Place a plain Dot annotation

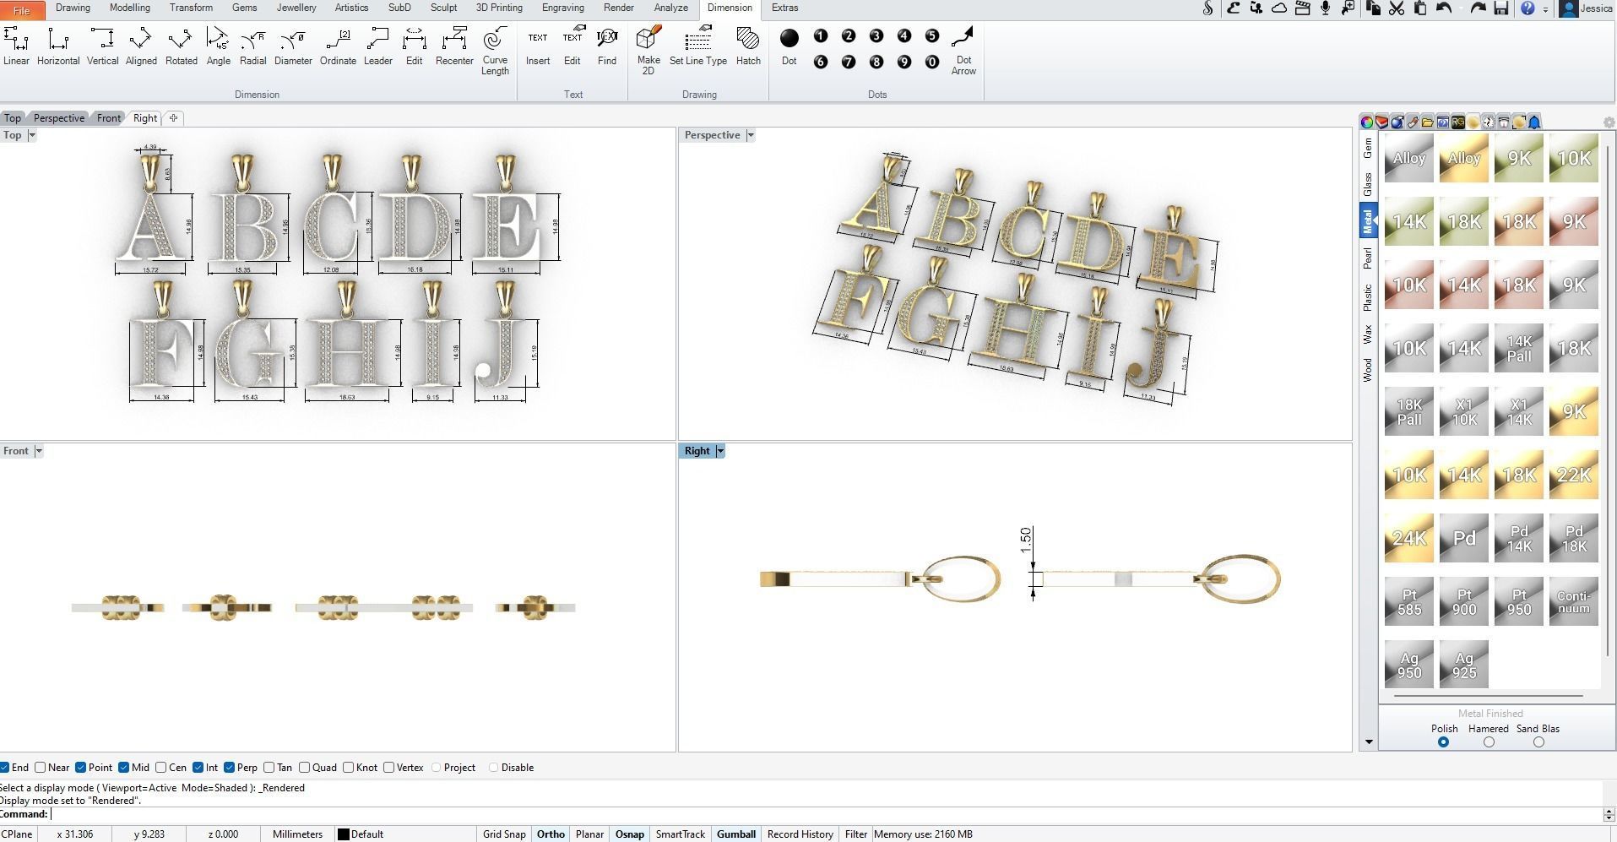tap(790, 46)
